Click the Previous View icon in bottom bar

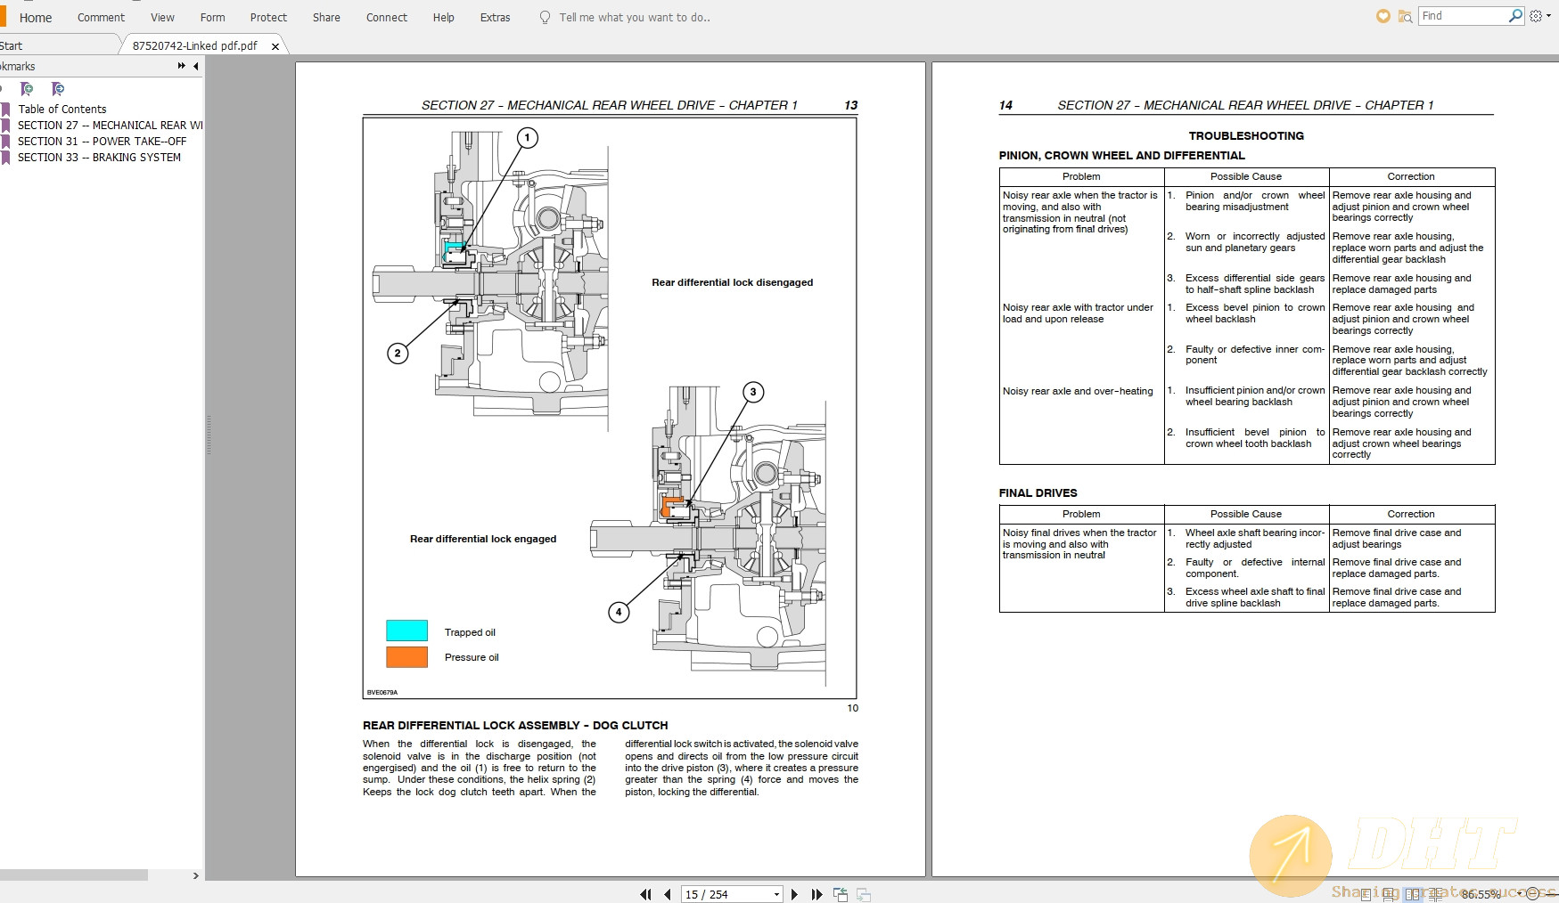pyautogui.click(x=841, y=894)
